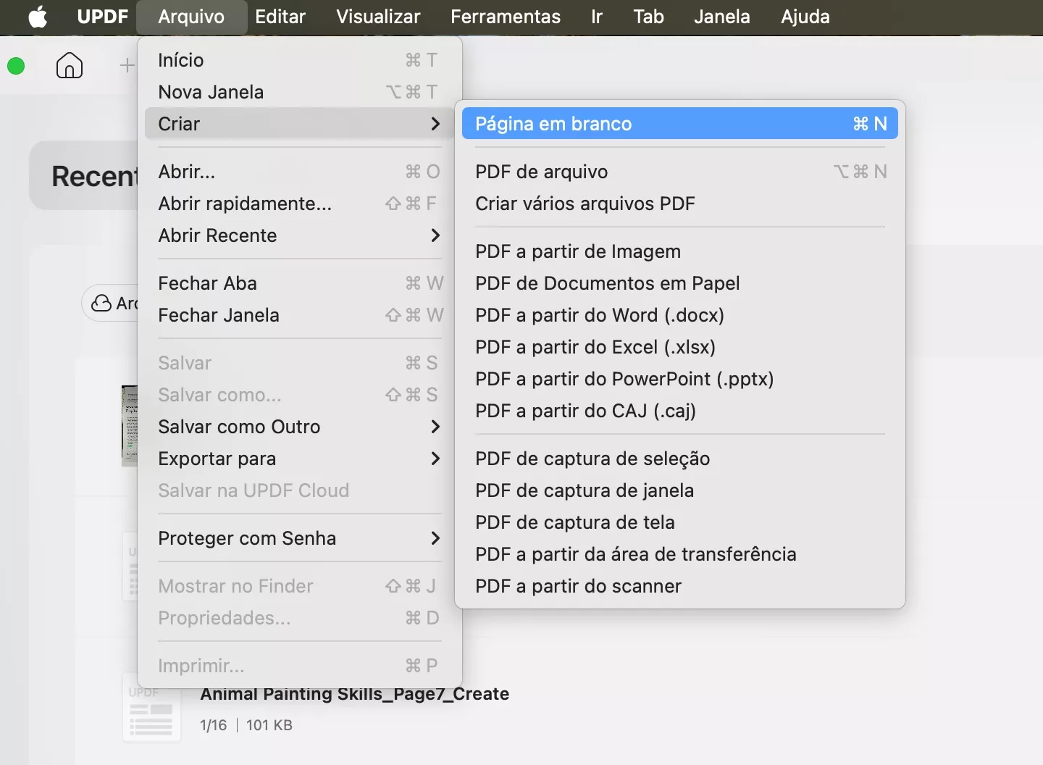1043x765 pixels.
Task: Choose PDF a partir do CAJ (.caj)
Action: [x=680, y=411]
